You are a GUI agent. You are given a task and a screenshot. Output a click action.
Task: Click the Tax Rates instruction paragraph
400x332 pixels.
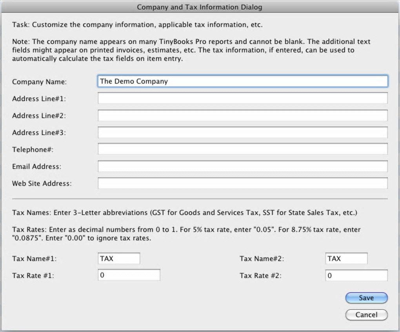(x=186, y=233)
